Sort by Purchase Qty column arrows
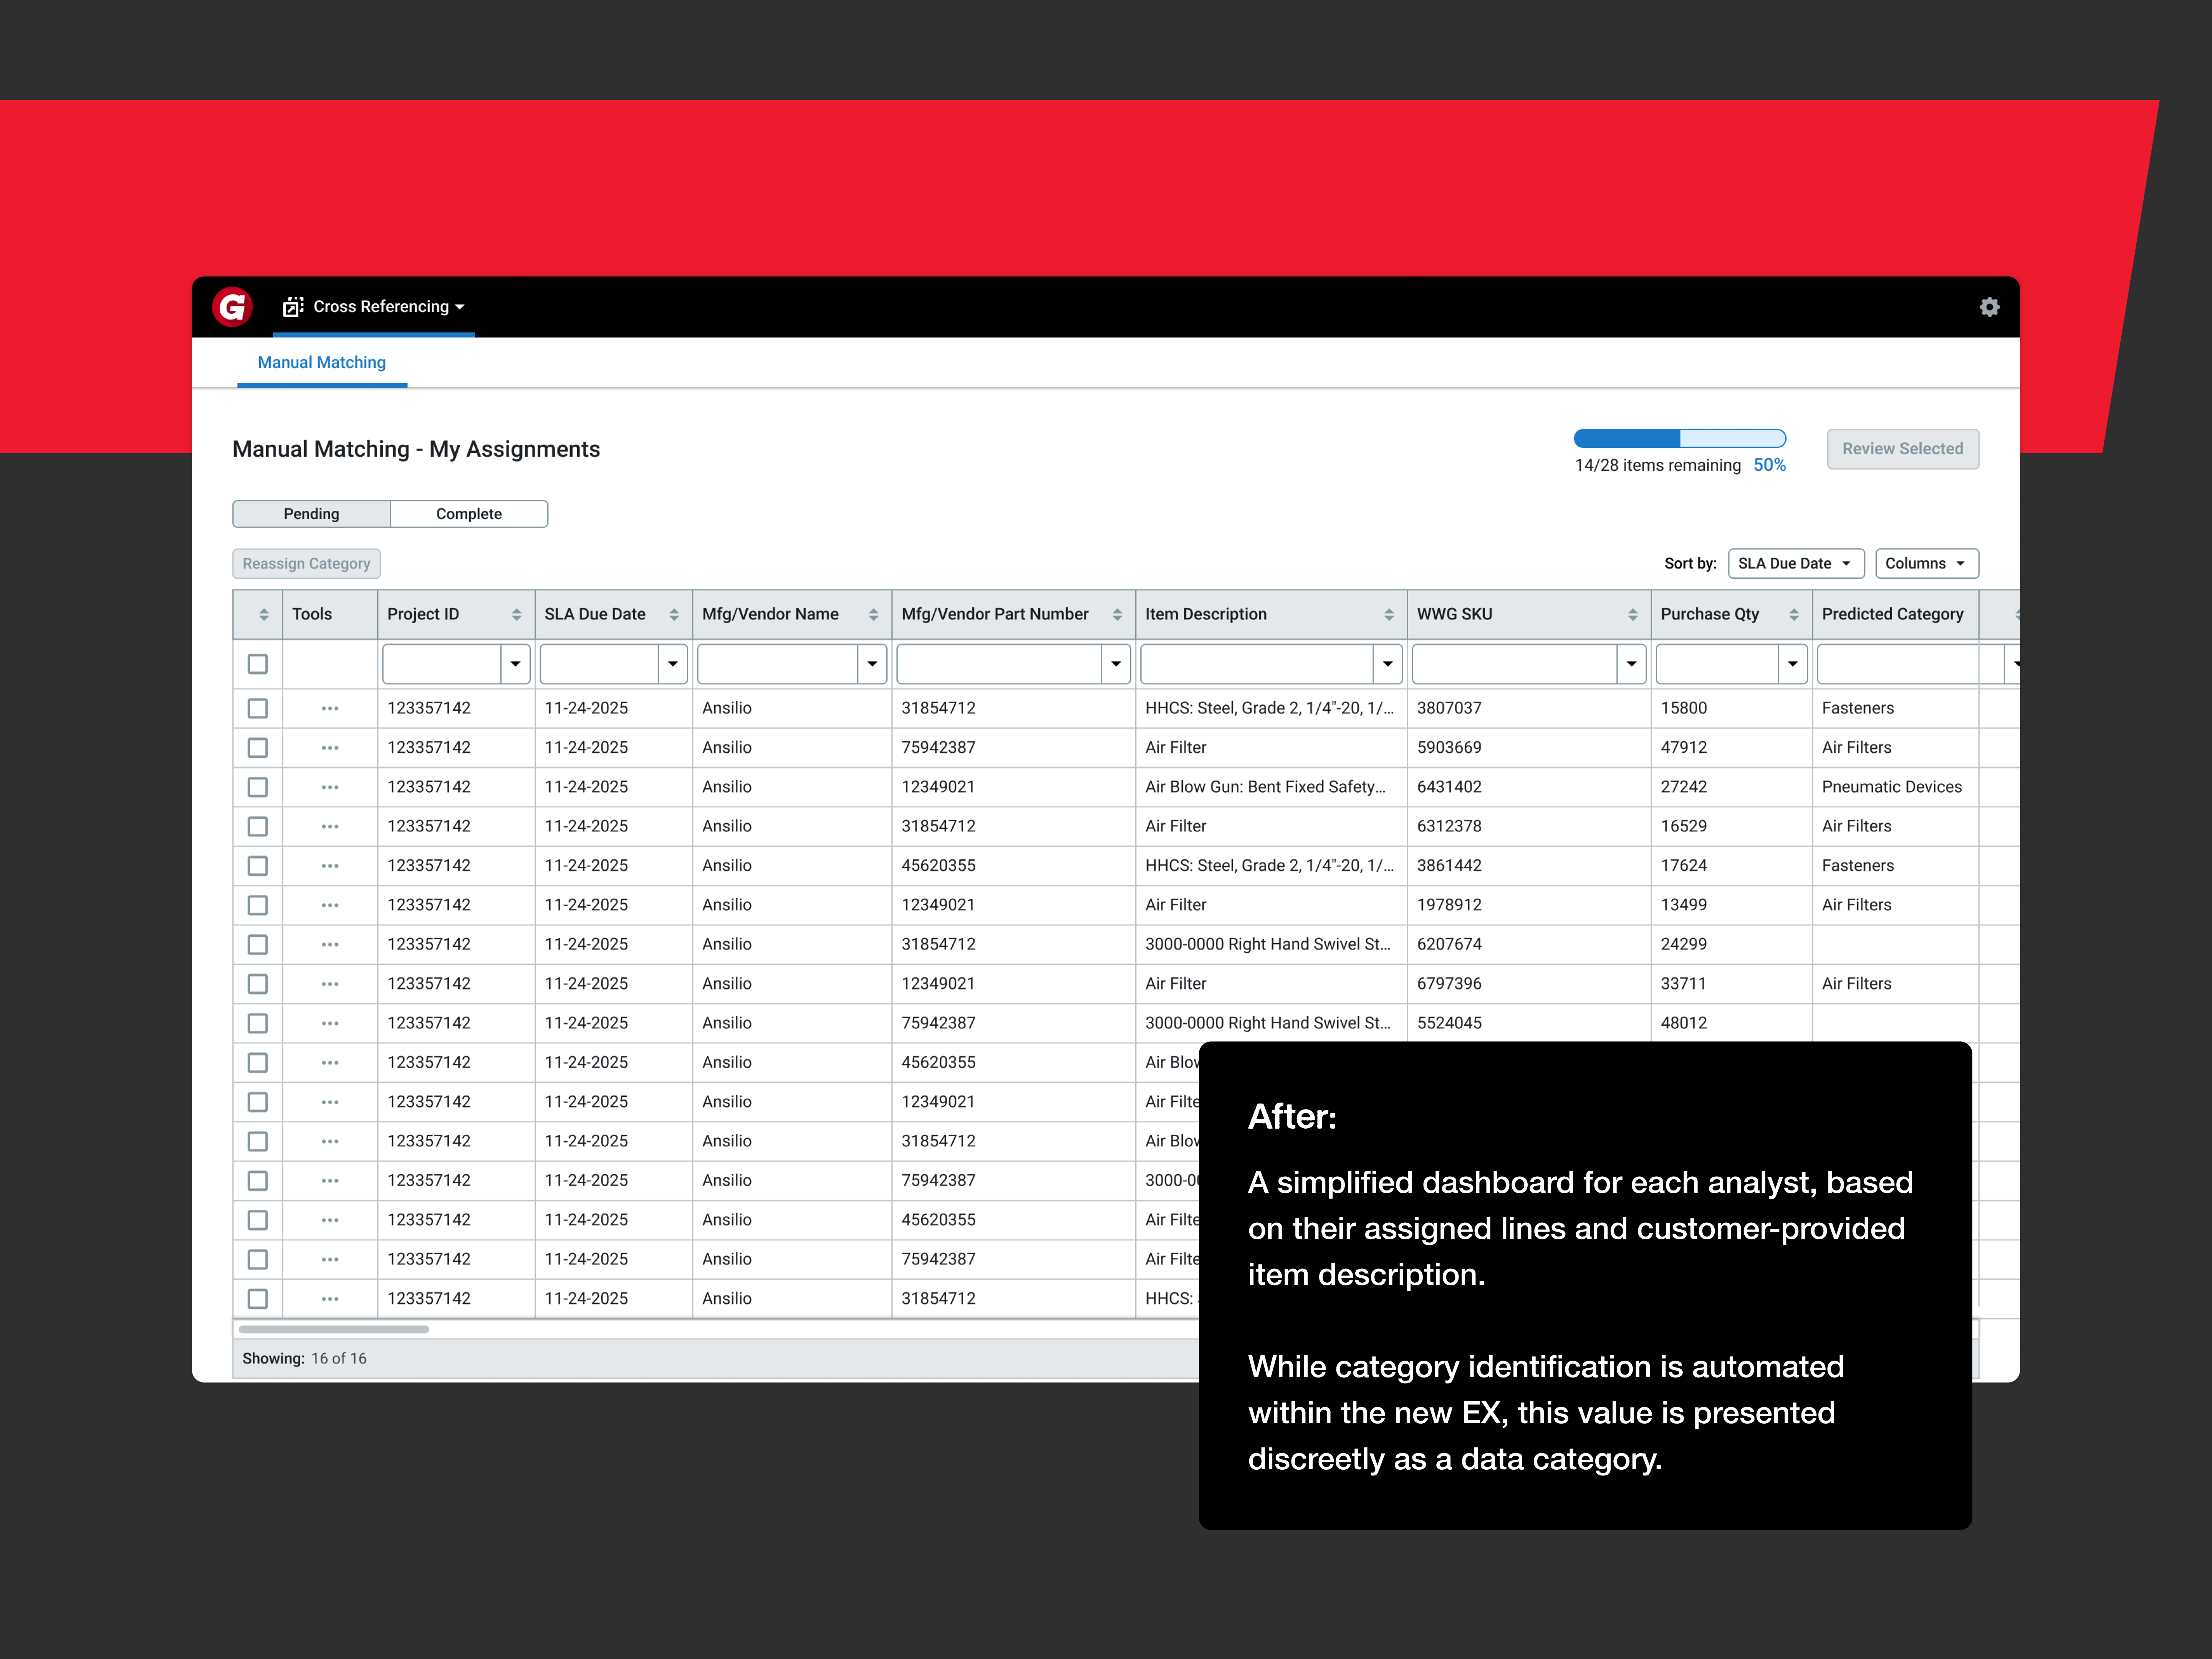This screenshot has height=1659, width=2212. tap(1794, 615)
